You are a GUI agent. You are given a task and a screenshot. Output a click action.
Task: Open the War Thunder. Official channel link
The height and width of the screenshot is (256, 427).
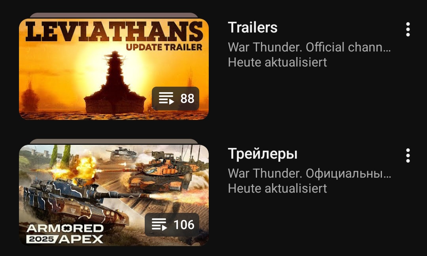[309, 47]
